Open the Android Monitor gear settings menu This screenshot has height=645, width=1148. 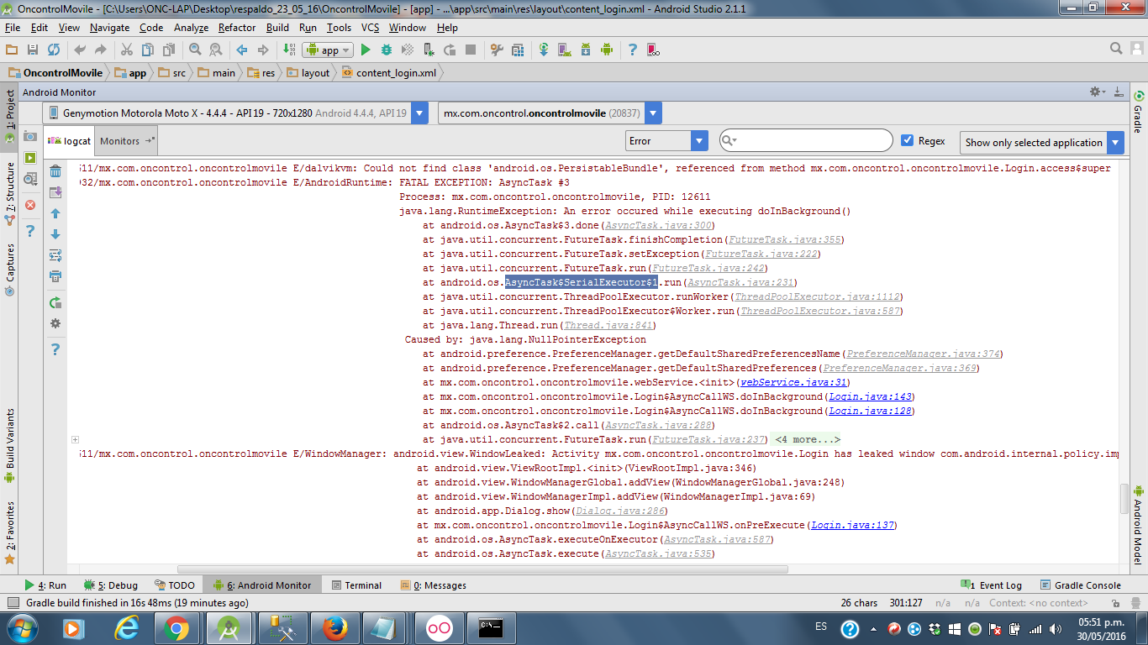[1097, 92]
